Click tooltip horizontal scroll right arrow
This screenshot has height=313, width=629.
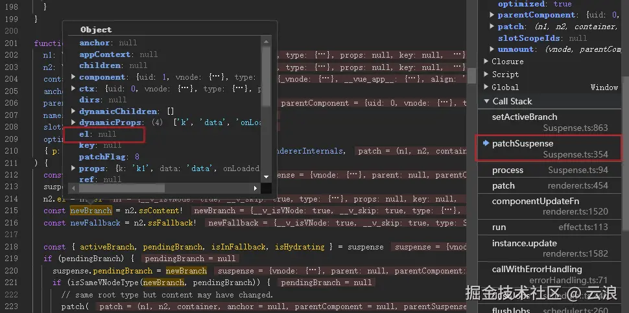pos(255,188)
